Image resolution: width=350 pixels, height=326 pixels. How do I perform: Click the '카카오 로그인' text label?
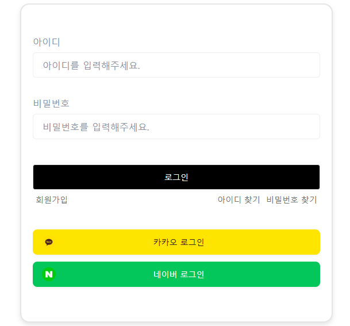[179, 242]
